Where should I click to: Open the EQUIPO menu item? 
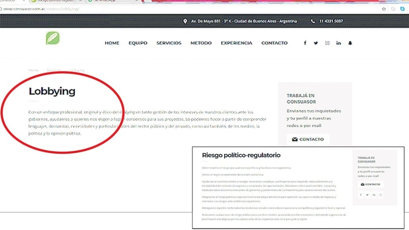[138, 43]
